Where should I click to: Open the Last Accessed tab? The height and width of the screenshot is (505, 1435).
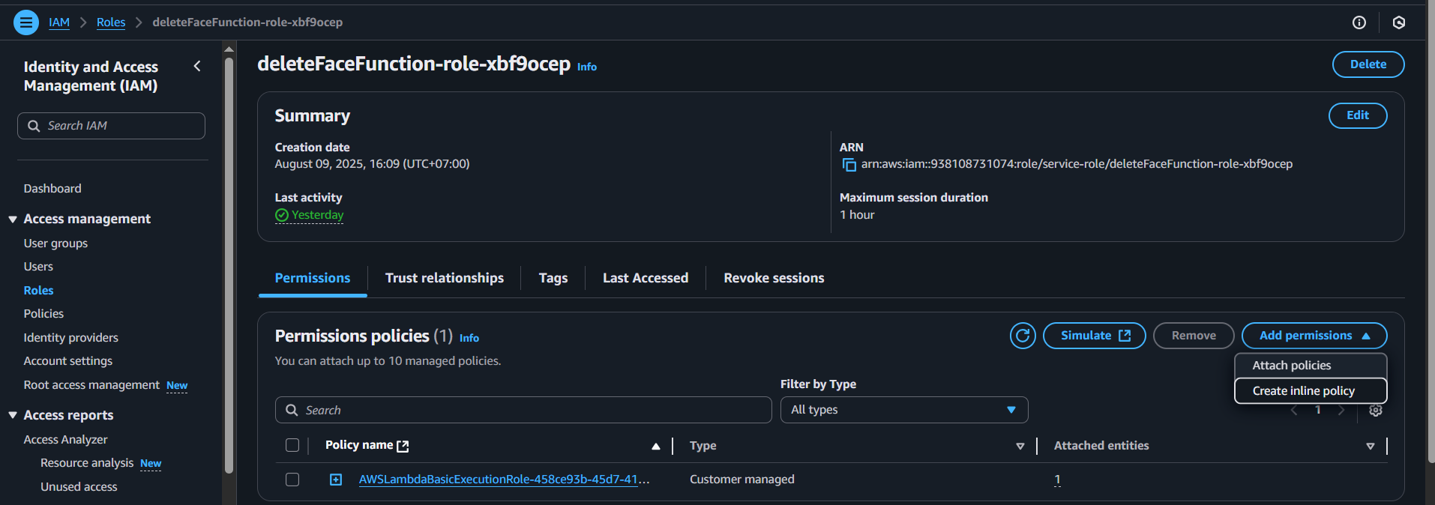(x=646, y=278)
